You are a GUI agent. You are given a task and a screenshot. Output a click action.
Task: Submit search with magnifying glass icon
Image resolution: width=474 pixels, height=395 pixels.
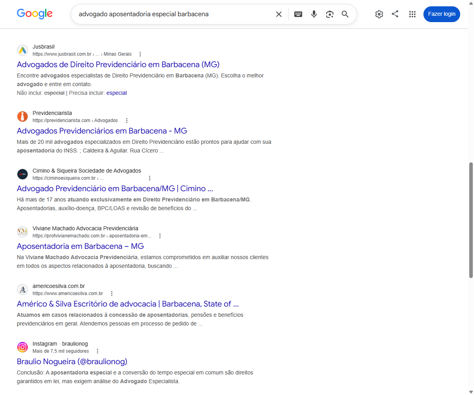pyautogui.click(x=345, y=14)
